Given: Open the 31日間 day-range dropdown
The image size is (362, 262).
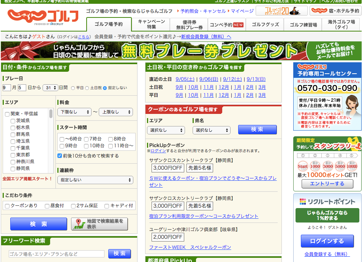Looking at the screenshot, I should click(x=51, y=88).
